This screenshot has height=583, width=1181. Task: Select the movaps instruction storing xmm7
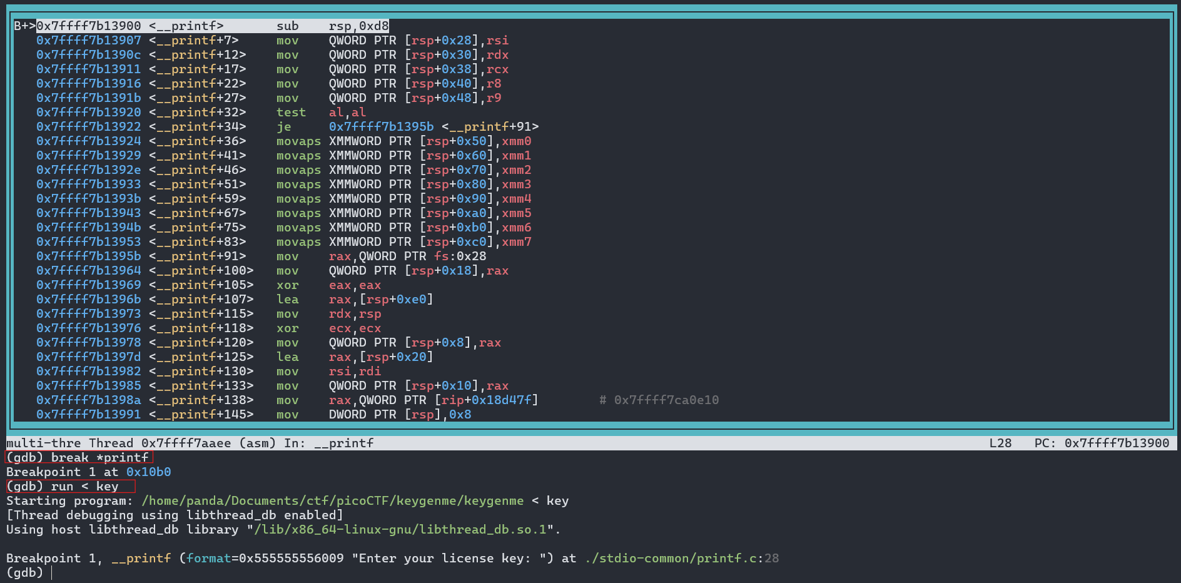403,241
